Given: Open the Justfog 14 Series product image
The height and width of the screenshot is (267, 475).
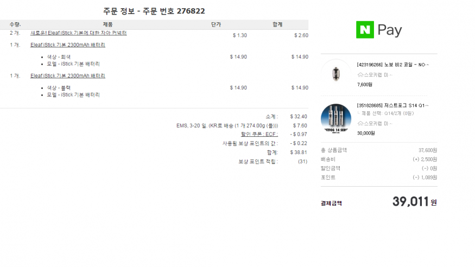Looking at the screenshot, I should tap(335, 119).
